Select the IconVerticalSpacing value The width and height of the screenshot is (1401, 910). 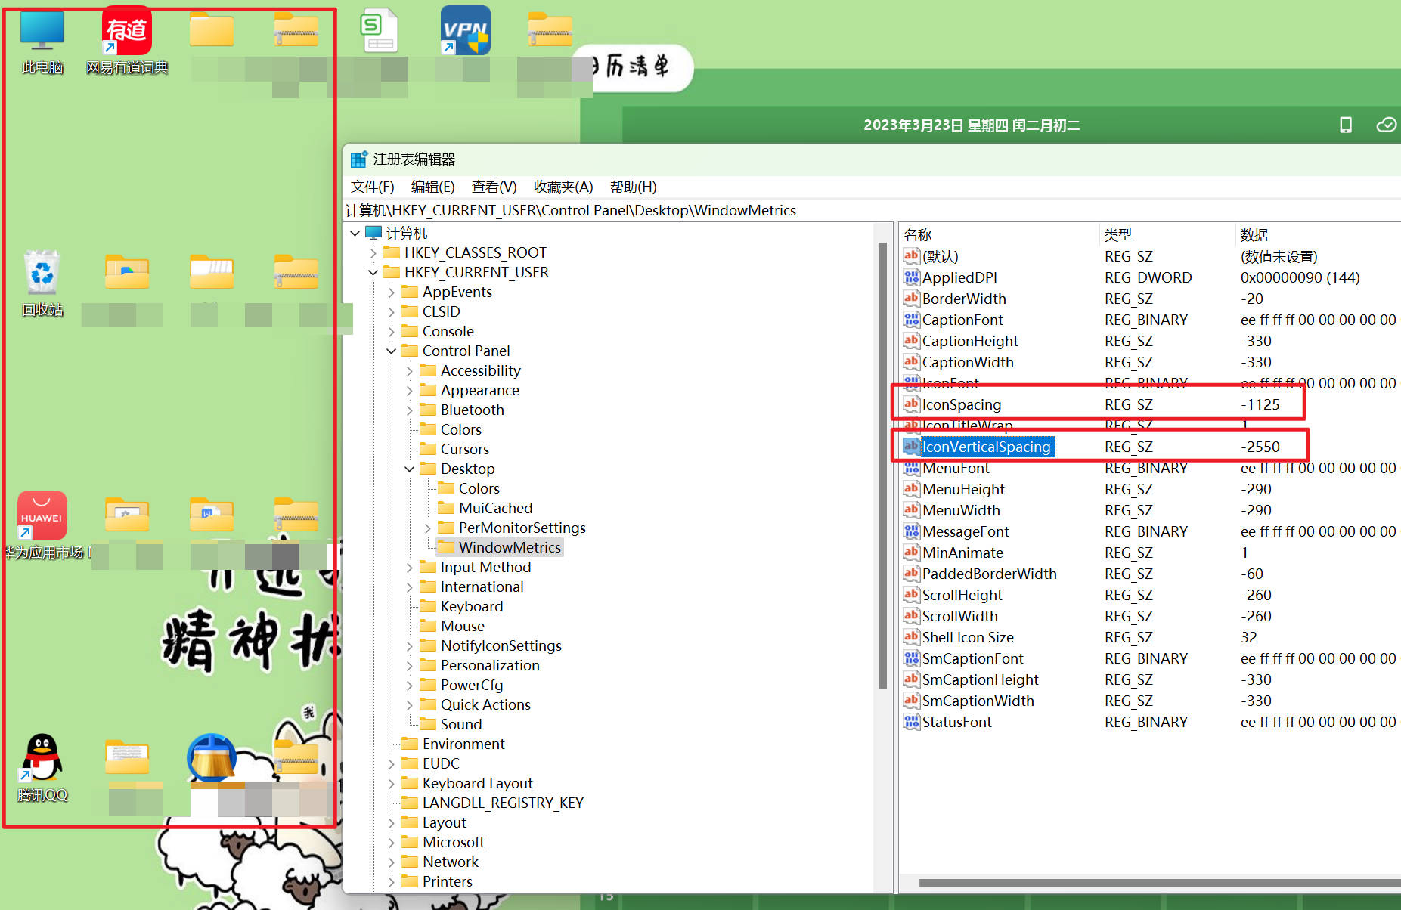[x=987, y=447]
